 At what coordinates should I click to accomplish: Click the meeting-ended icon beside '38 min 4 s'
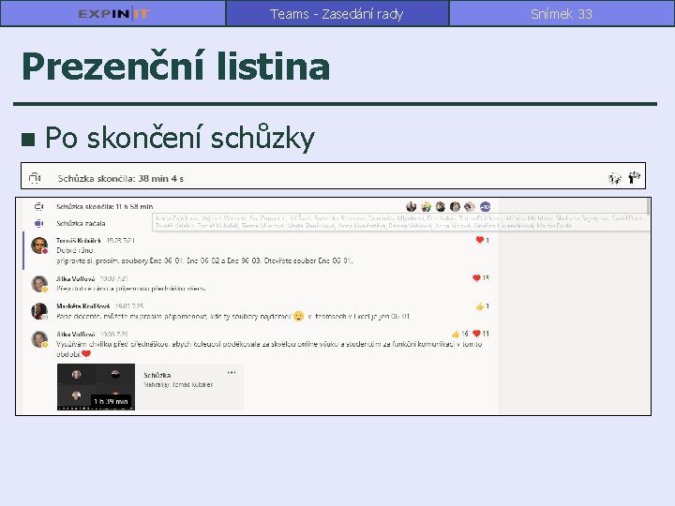click(x=35, y=178)
